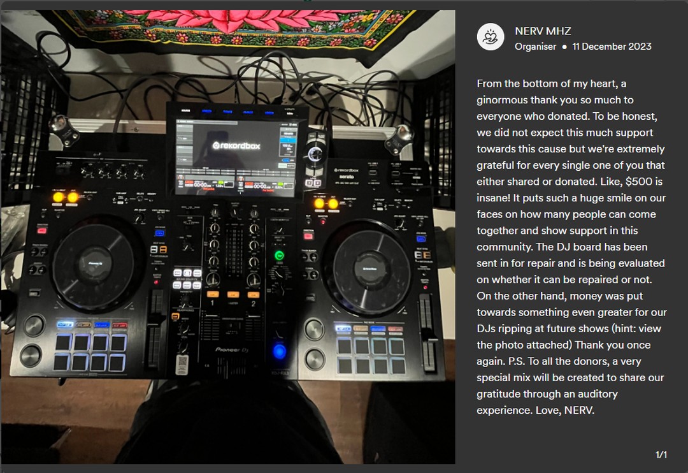This screenshot has height=473, width=688.
Task: Click the 1/1 photo counter
Action: click(661, 455)
